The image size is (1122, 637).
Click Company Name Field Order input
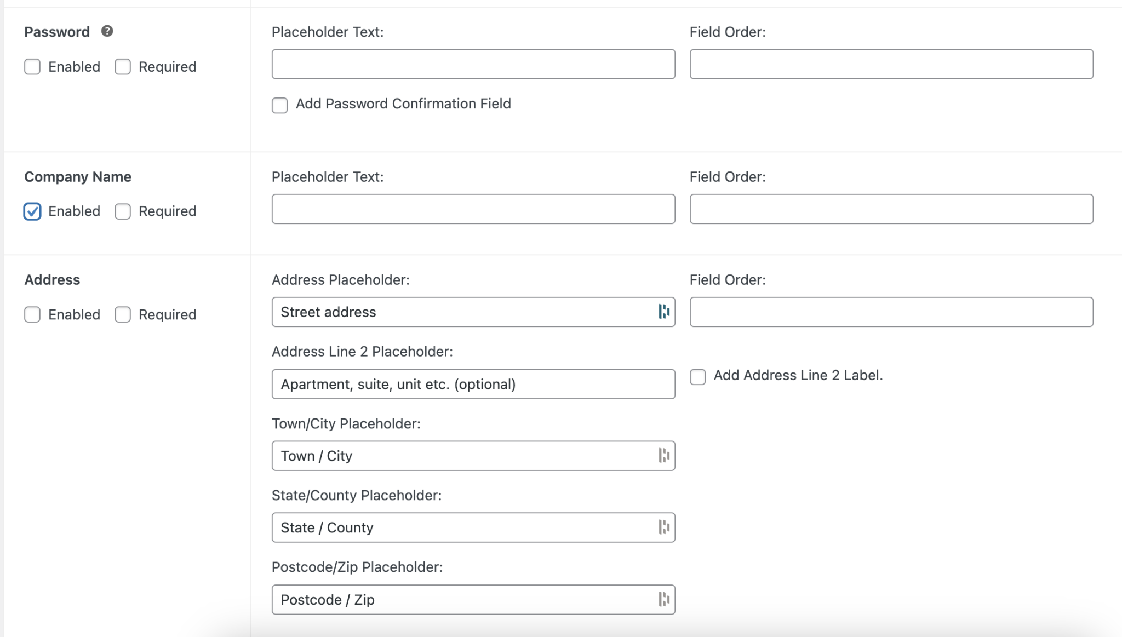click(x=891, y=209)
